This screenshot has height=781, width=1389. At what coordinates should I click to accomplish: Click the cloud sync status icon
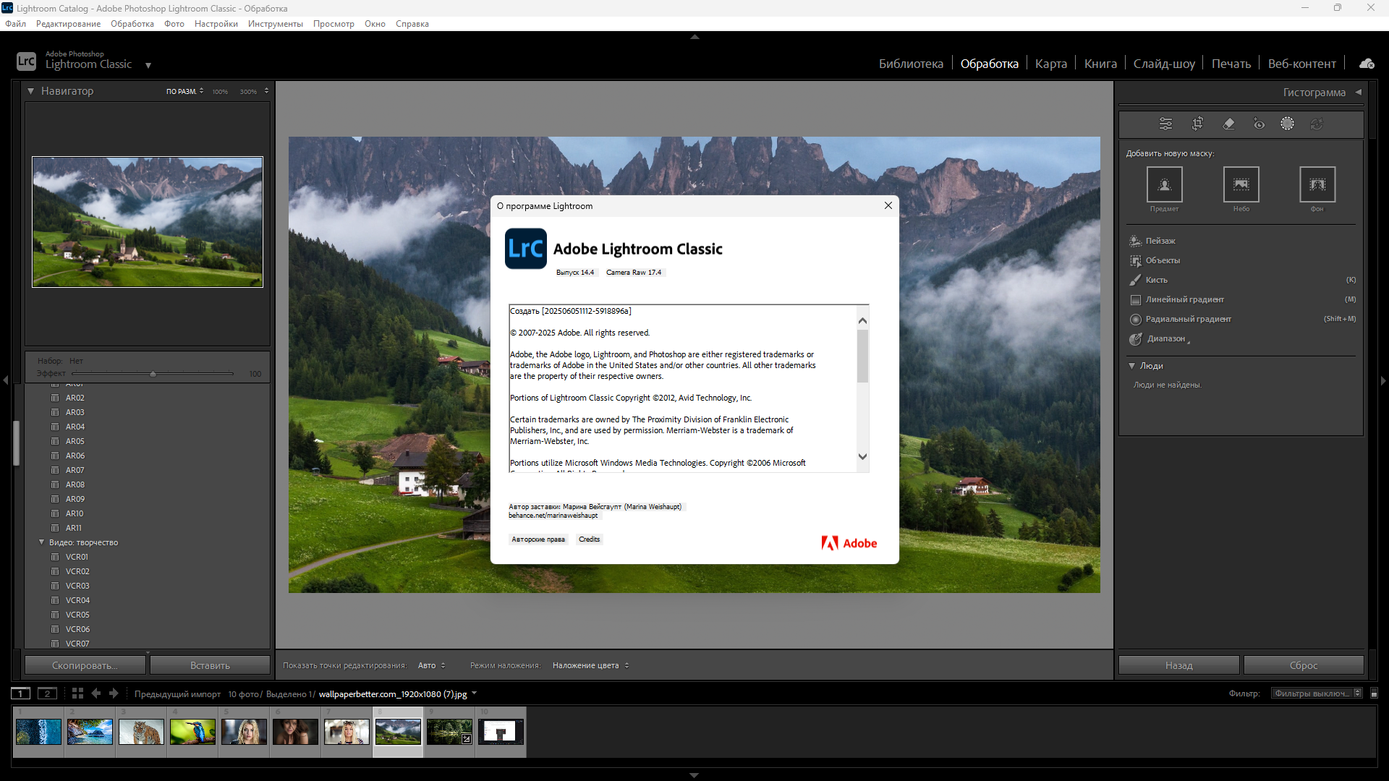(1367, 64)
